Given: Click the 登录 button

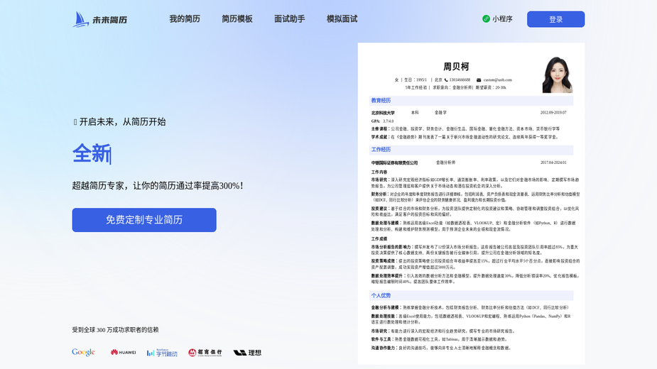Looking at the screenshot, I should point(555,19).
